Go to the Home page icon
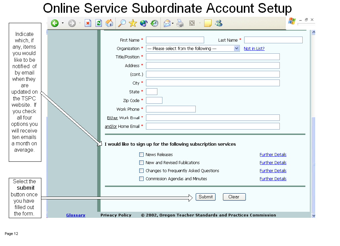340x246 pixels. click(x=109, y=23)
